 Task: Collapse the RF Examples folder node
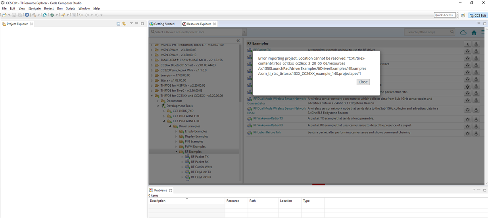tap(177, 152)
